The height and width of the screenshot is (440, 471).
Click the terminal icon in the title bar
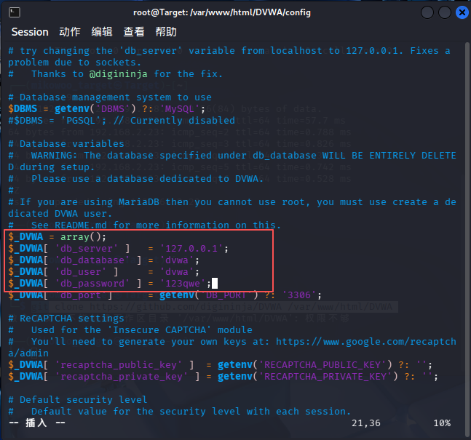coord(15,12)
